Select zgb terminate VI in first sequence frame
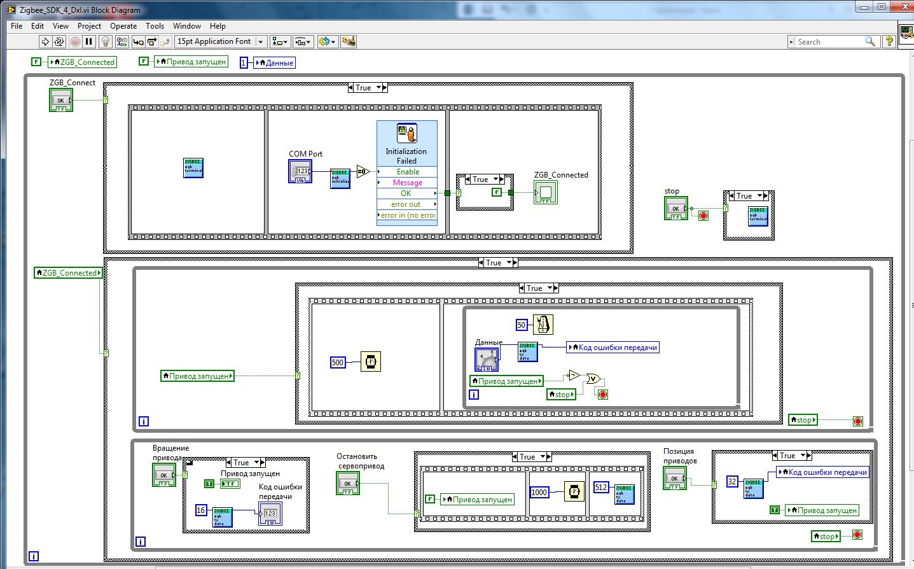 click(193, 167)
